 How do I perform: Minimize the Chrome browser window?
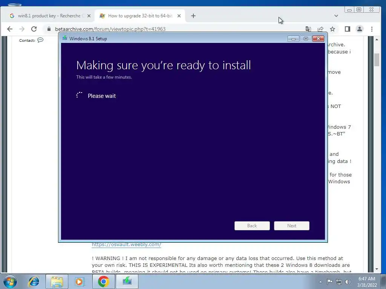coord(349,10)
